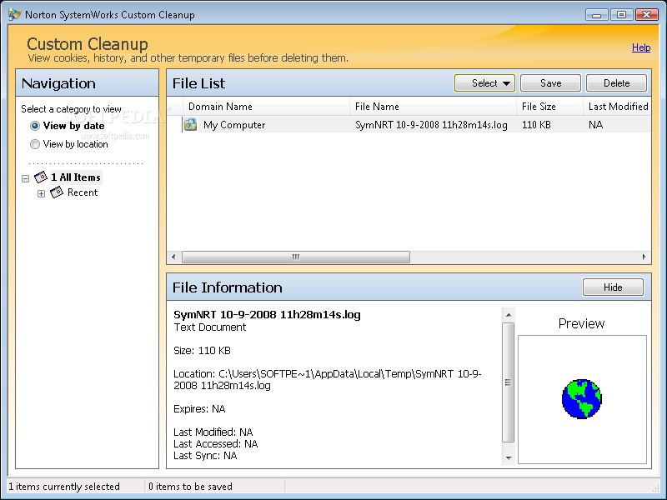667x500 pixels.
Task: Click the File List scroll left arrow
Action: (173, 257)
